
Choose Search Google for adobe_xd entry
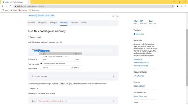61,57
